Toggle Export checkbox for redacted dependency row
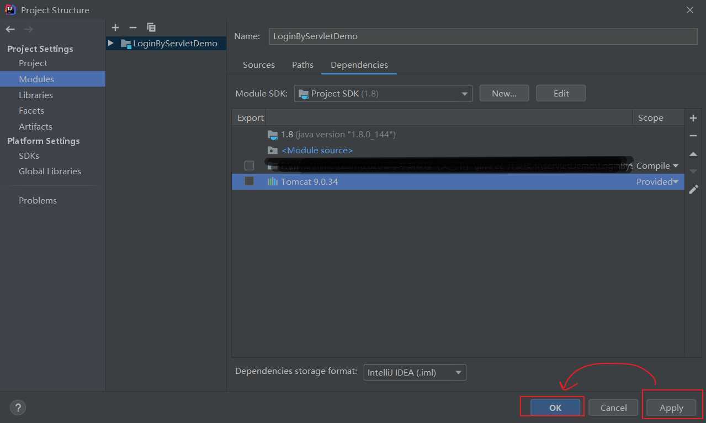 (x=250, y=165)
